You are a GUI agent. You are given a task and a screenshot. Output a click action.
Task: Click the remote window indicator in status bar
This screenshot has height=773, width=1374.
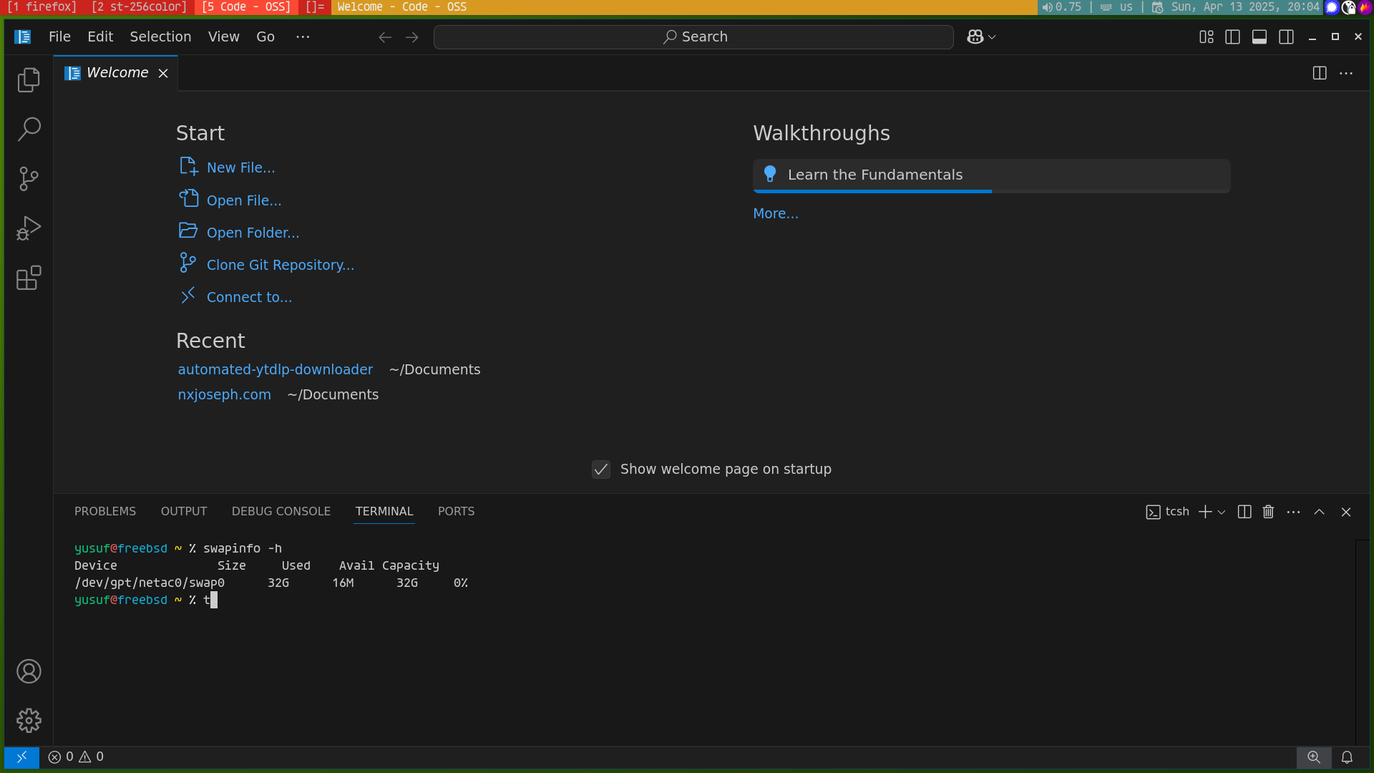pos(21,757)
